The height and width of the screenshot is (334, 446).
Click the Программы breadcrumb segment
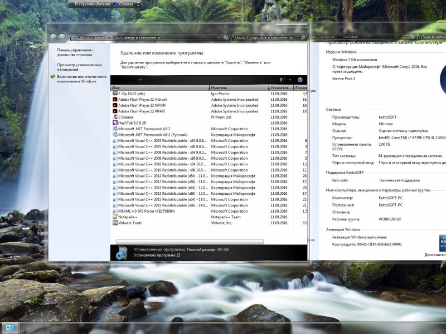click(94, 37)
